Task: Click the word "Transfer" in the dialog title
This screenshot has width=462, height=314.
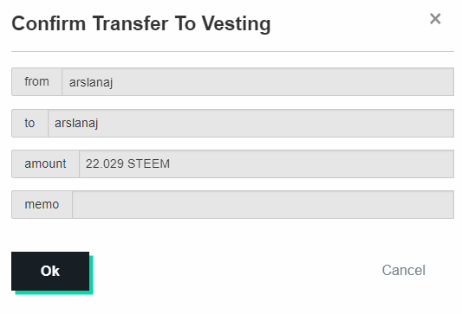Action: [x=131, y=23]
